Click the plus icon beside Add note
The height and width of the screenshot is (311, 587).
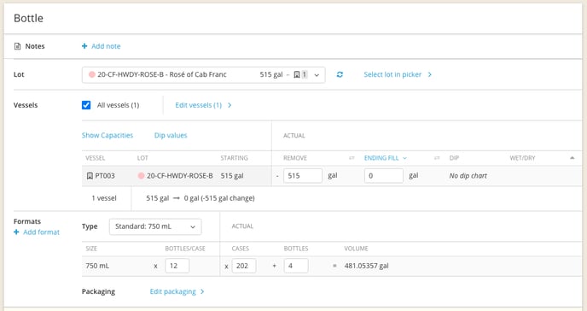pyautogui.click(x=84, y=46)
